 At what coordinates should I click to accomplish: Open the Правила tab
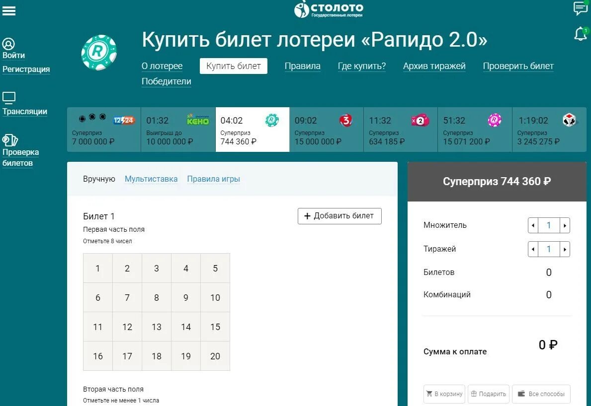click(x=302, y=66)
